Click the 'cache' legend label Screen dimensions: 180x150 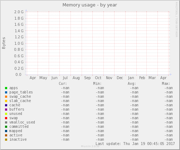(15, 105)
